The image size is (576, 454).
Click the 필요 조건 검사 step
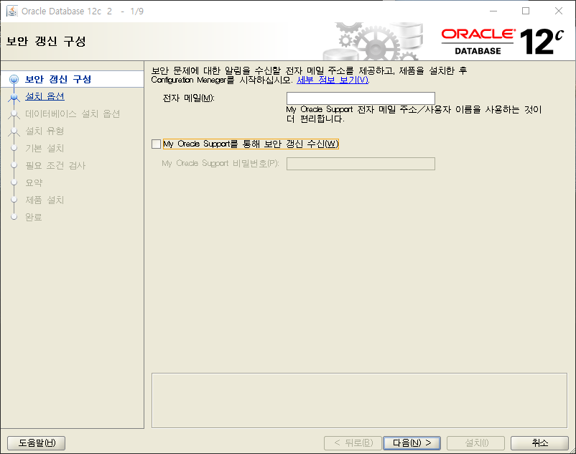(x=55, y=166)
